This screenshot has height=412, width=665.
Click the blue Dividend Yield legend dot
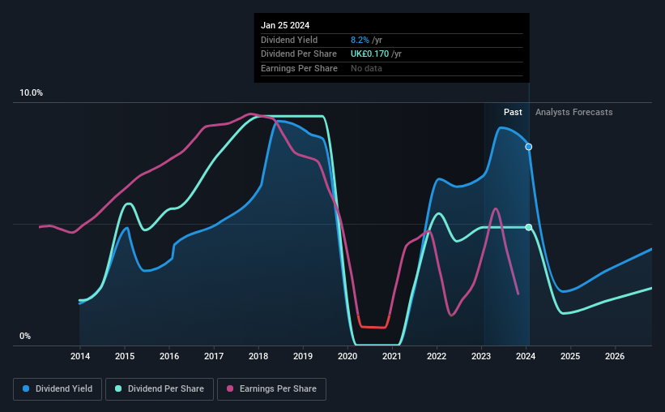tap(26, 388)
